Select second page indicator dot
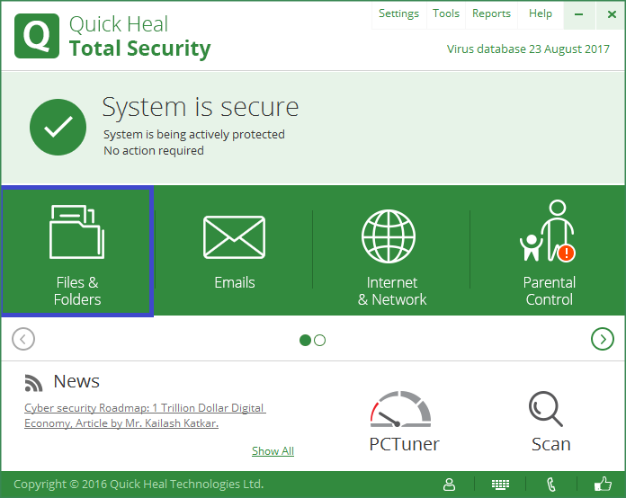 click(320, 341)
